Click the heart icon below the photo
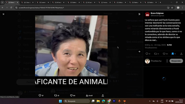 [71, 95]
